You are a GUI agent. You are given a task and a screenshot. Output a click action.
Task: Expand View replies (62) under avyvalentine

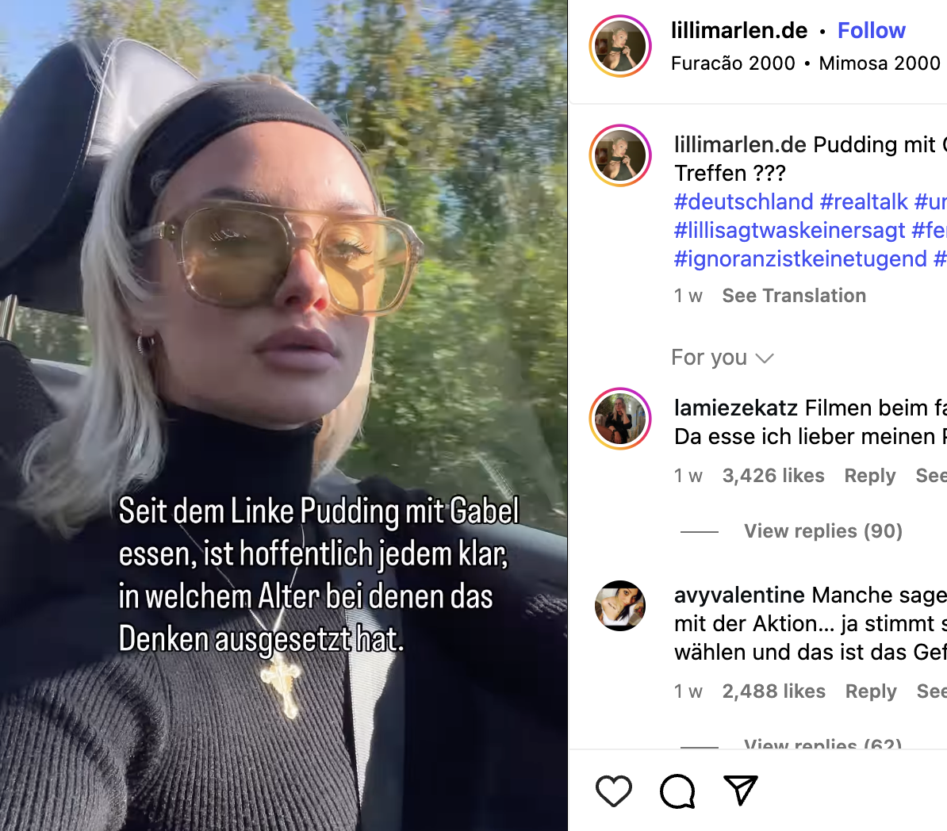[x=822, y=744]
